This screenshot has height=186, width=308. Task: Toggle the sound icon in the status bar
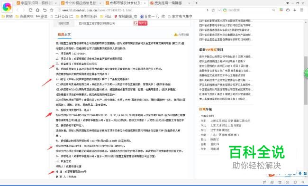[x=287, y=182]
